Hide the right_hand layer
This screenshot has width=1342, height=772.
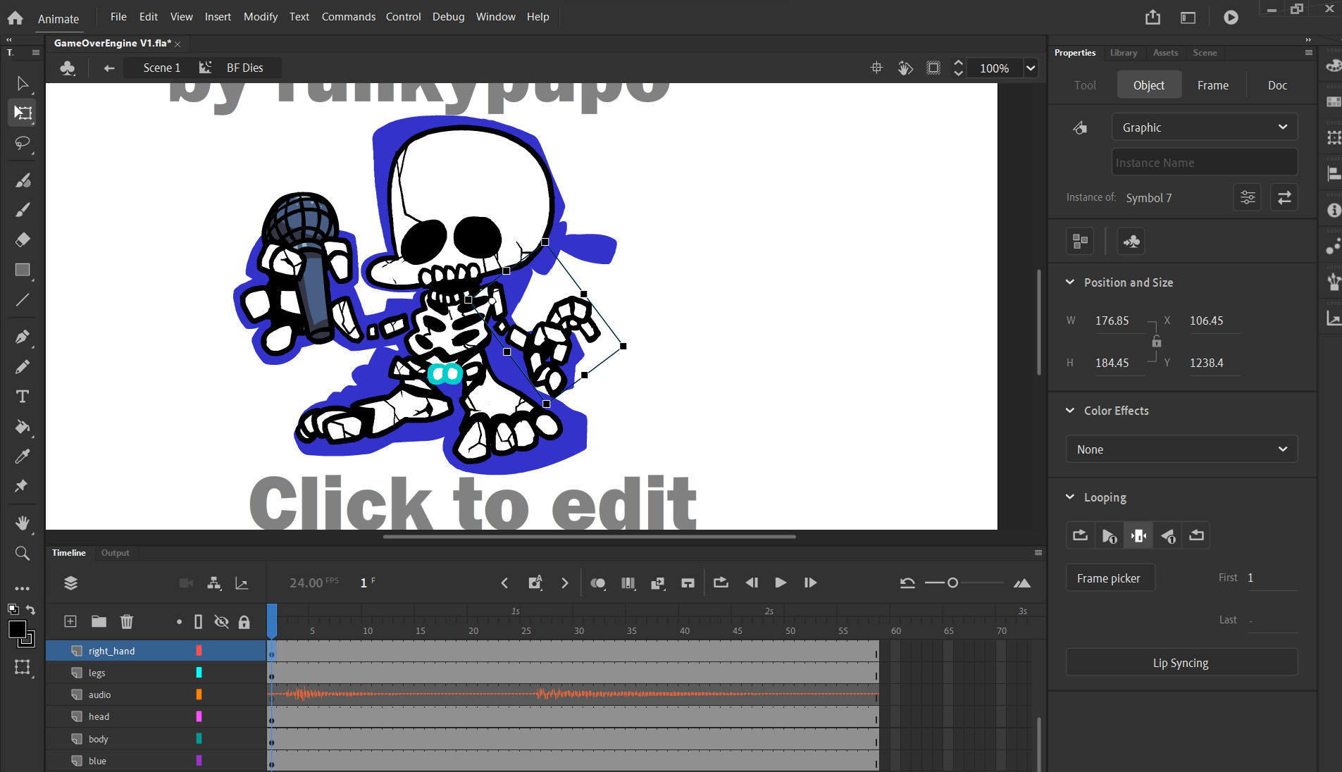(x=222, y=650)
